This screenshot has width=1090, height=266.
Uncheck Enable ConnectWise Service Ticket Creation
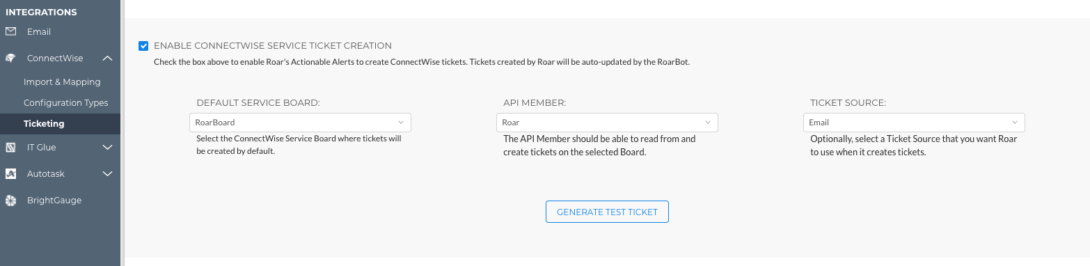(x=143, y=46)
